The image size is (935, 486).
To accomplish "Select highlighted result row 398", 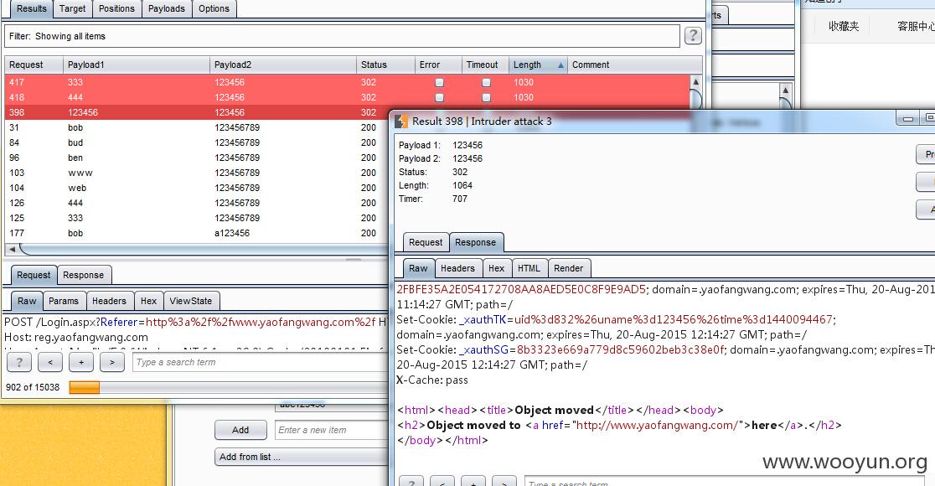I will point(197,112).
